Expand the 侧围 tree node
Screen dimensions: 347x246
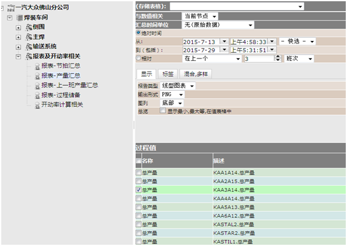(19, 28)
